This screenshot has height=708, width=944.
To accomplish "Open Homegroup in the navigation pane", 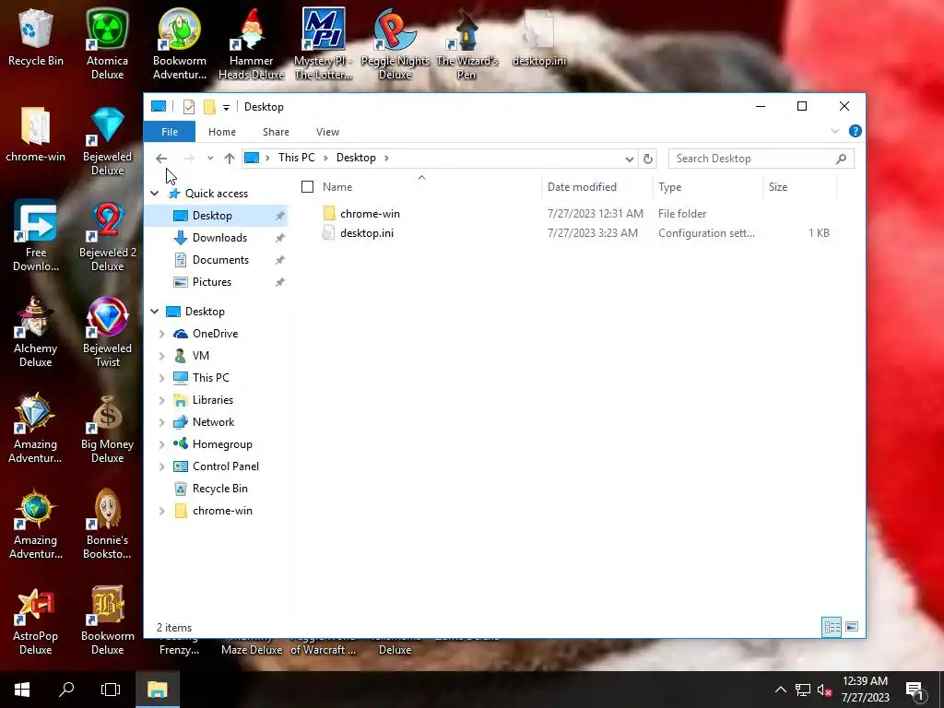I will pyautogui.click(x=222, y=444).
